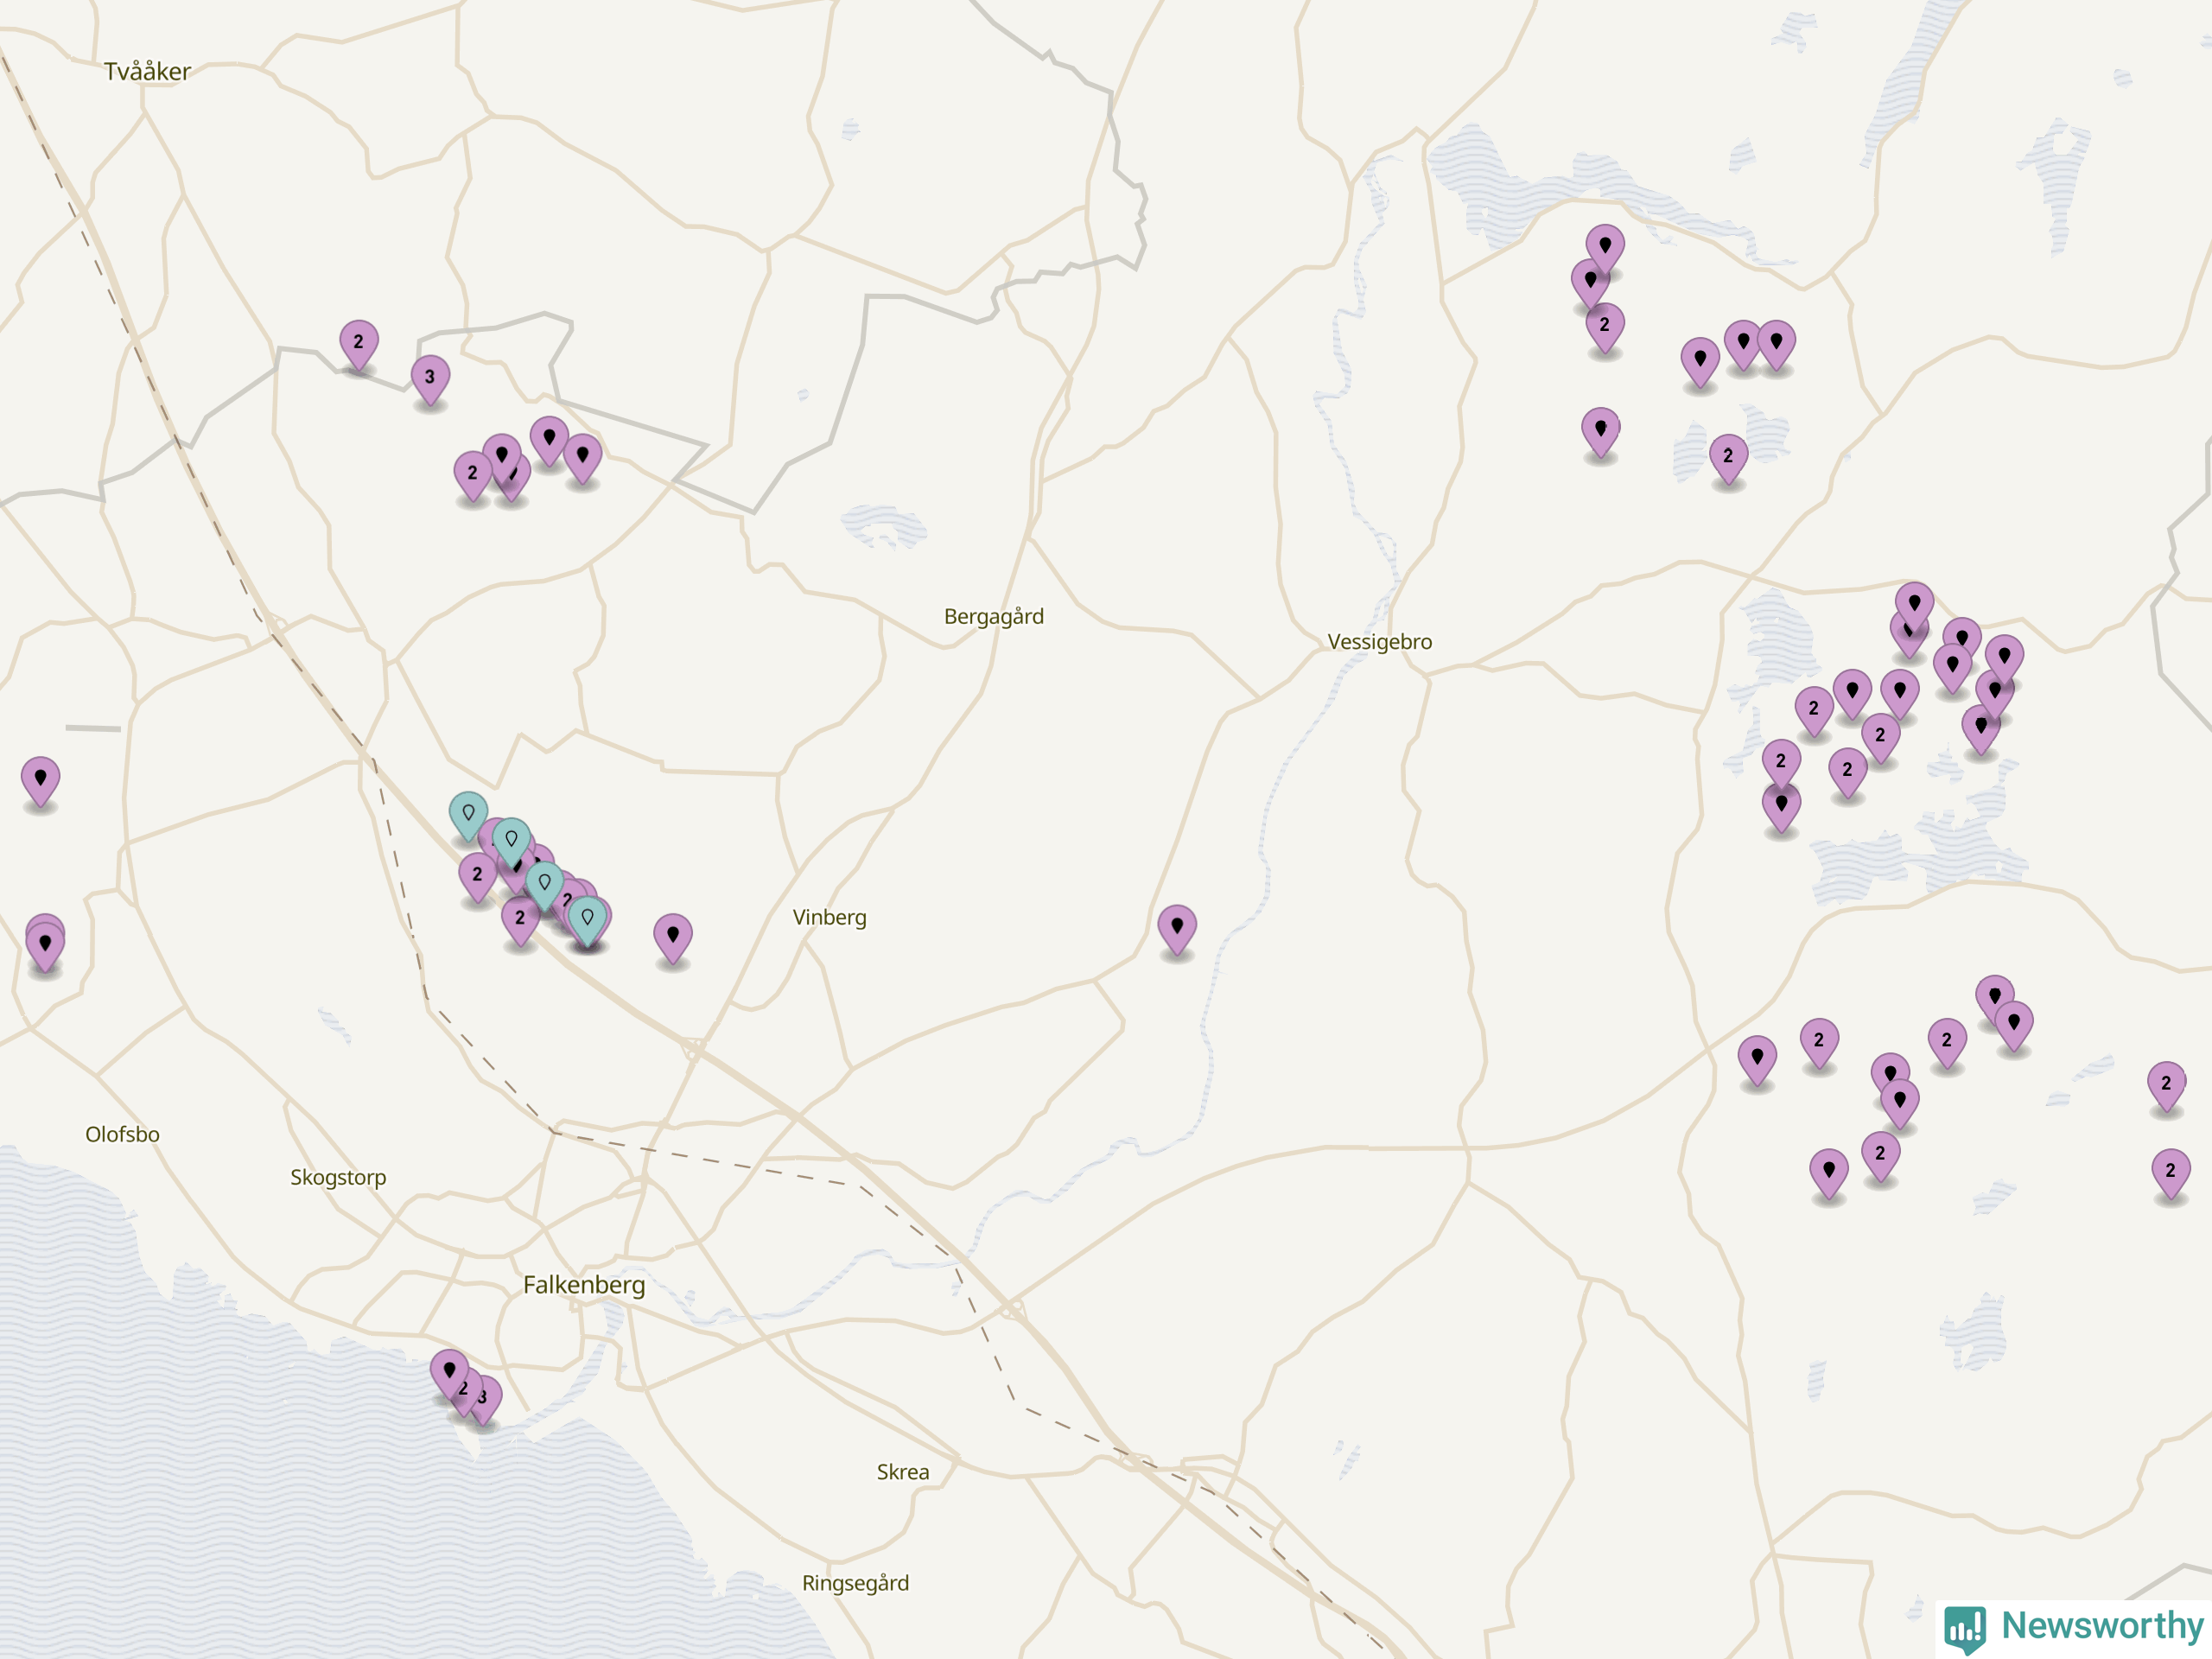Select the southeasternmost teal marker
The height and width of the screenshot is (1659, 2212).
pyautogui.click(x=587, y=921)
